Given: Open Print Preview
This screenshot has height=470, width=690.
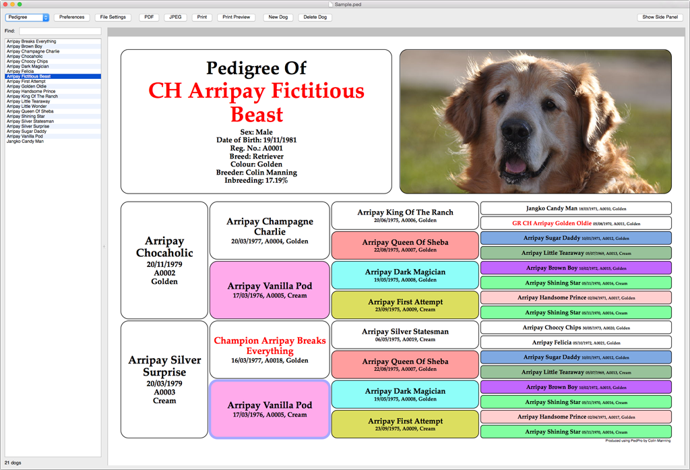Looking at the screenshot, I should point(236,17).
